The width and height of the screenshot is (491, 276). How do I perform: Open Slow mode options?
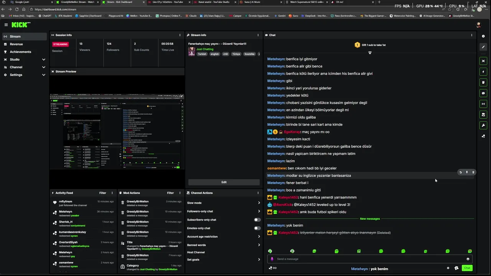224,203
